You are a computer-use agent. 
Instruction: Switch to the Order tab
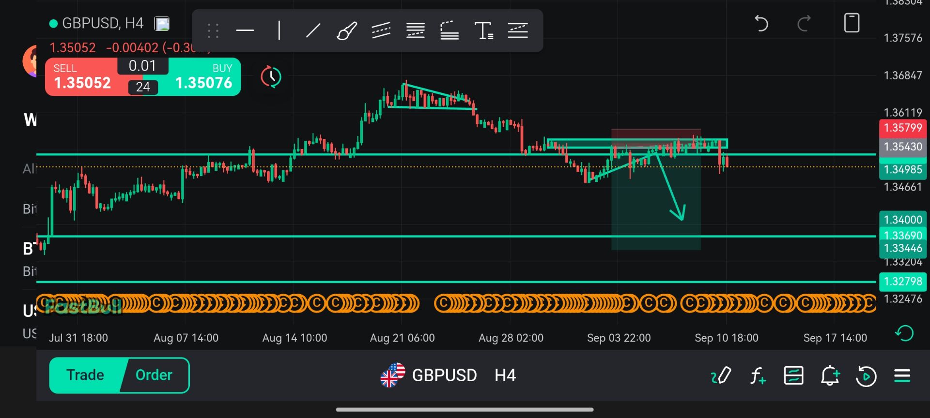click(154, 375)
